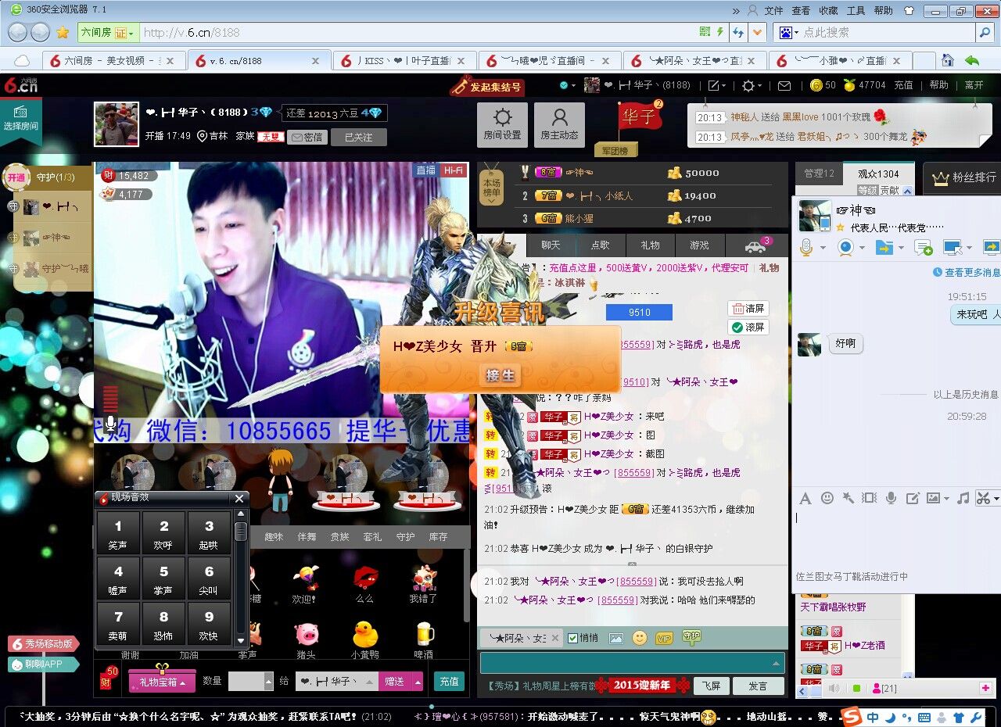Start video call with webcam icon
This screenshot has height=727, width=1001.
tap(845, 247)
